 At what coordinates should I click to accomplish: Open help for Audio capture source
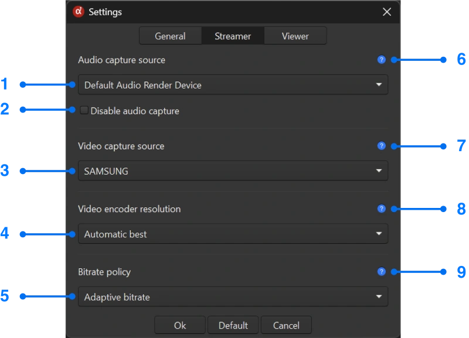381,59
